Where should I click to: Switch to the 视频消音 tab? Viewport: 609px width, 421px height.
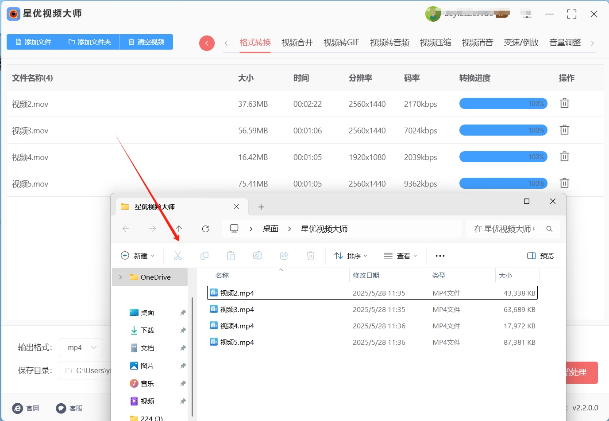click(478, 43)
